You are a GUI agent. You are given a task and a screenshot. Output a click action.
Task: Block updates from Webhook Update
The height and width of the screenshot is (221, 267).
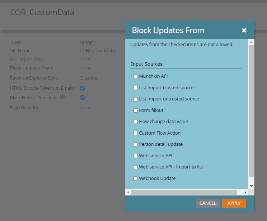coord(136,179)
